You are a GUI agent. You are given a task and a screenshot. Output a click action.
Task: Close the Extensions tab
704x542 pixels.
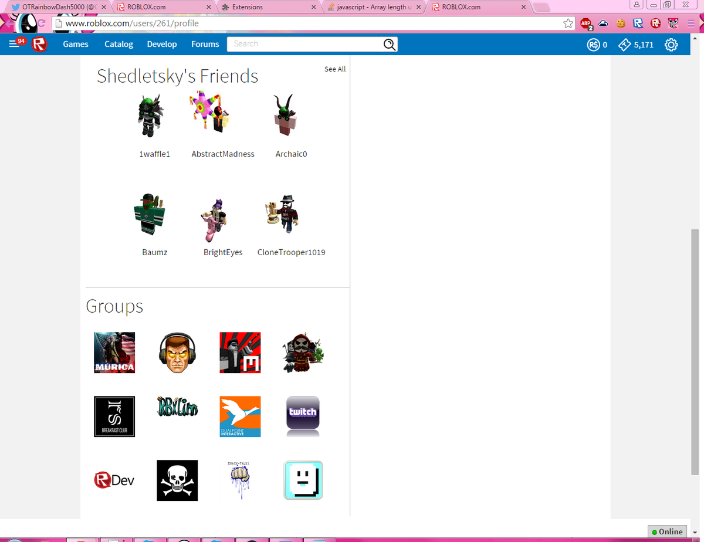click(x=314, y=7)
